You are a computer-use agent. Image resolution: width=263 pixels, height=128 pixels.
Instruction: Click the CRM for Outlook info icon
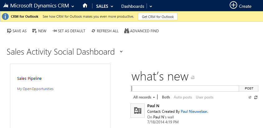(x=5, y=16)
